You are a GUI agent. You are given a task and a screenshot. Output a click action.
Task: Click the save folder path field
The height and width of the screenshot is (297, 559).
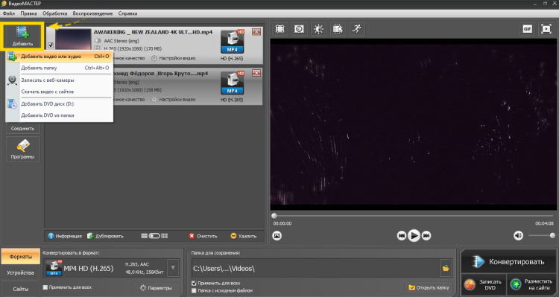click(x=316, y=268)
